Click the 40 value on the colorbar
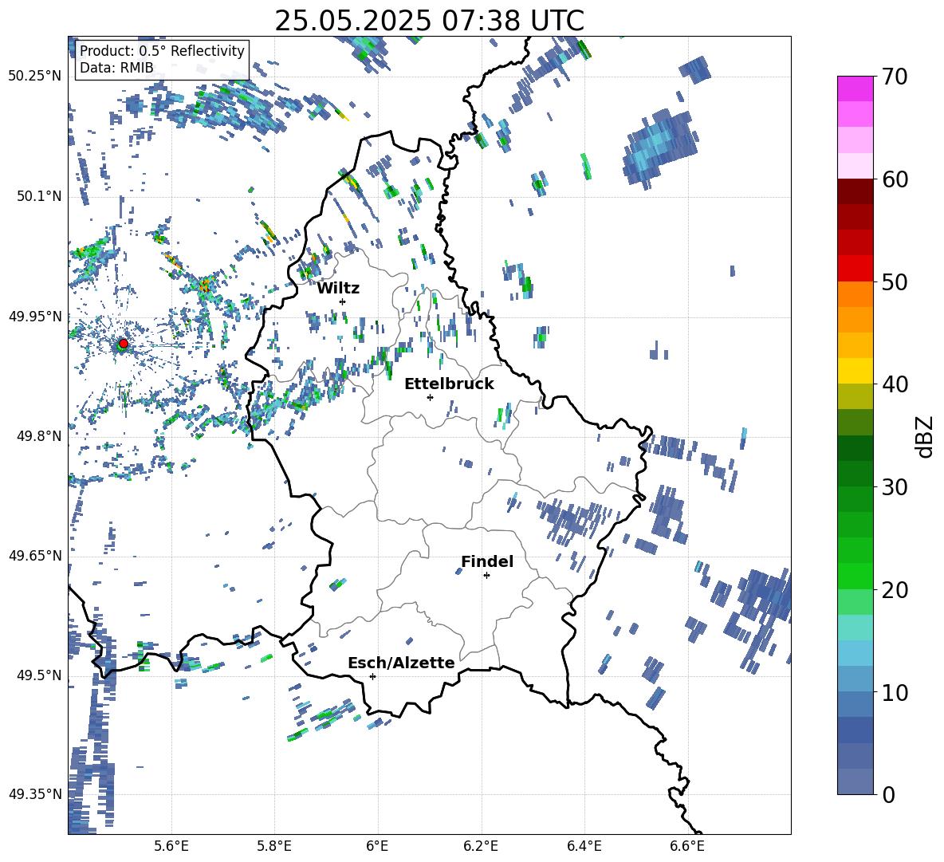 894,384
